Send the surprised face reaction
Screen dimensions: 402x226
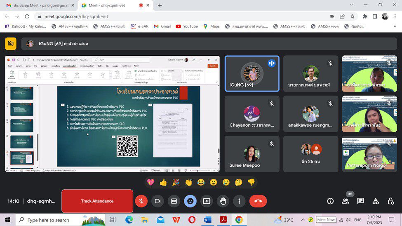tap(214, 182)
